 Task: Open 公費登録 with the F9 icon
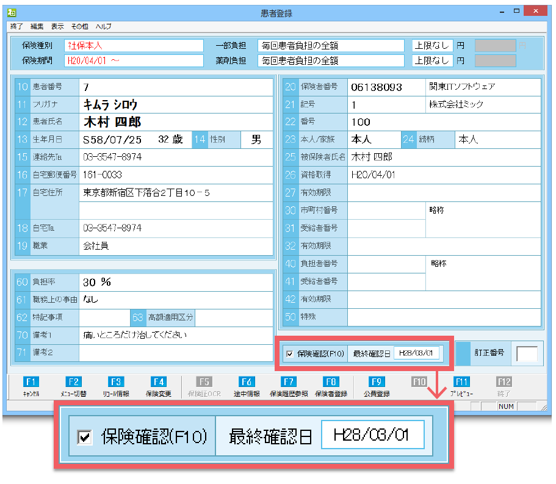(376, 386)
